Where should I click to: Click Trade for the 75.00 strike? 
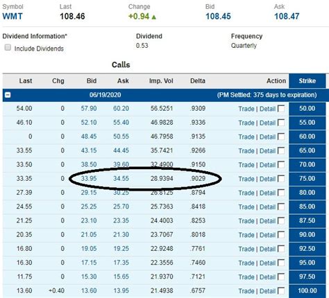click(x=246, y=179)
